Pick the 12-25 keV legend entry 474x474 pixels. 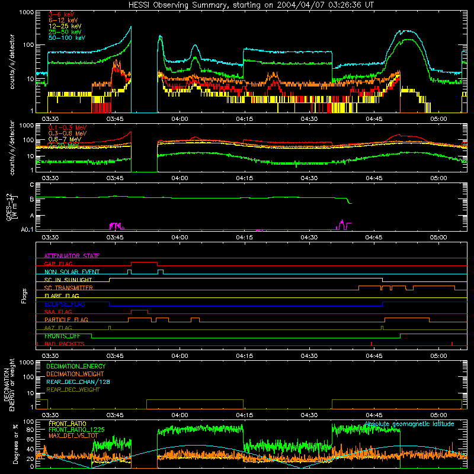[x=65, y=26]
